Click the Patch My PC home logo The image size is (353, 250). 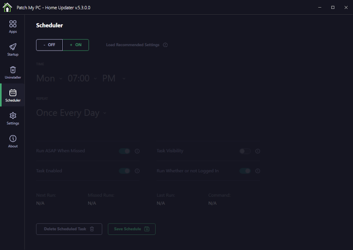click(7, 8)
